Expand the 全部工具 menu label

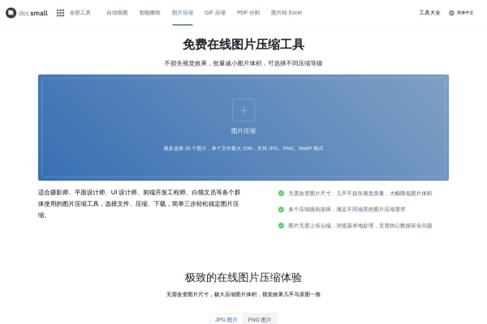point(80,13)
